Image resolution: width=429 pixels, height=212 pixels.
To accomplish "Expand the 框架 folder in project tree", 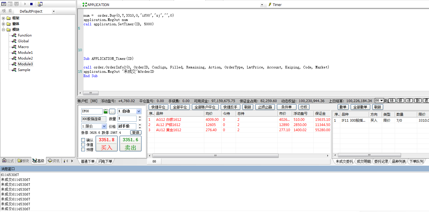I will 3,18.
